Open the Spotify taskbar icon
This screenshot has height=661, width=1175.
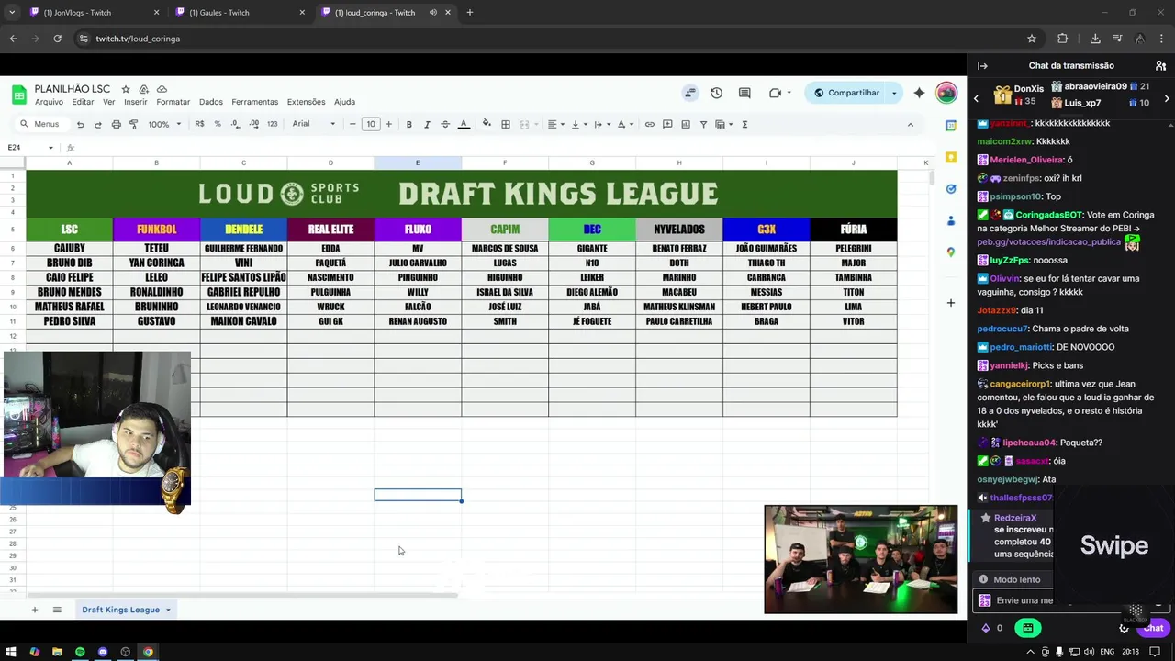80,652
